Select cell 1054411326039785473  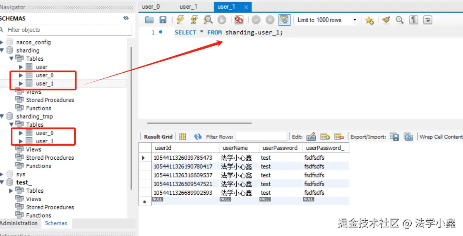[185, 158]
